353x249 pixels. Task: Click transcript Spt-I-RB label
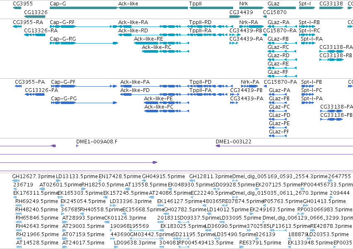click(x=309, y=22)
